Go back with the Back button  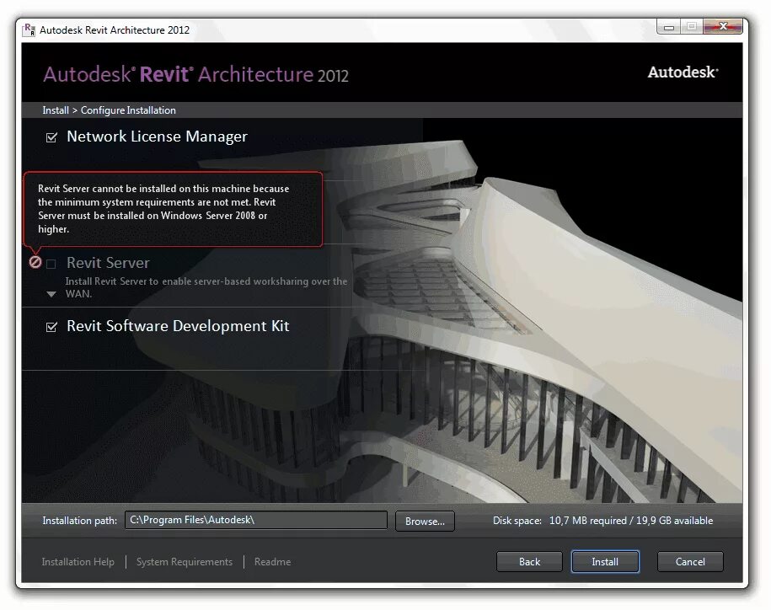(529, 561)
